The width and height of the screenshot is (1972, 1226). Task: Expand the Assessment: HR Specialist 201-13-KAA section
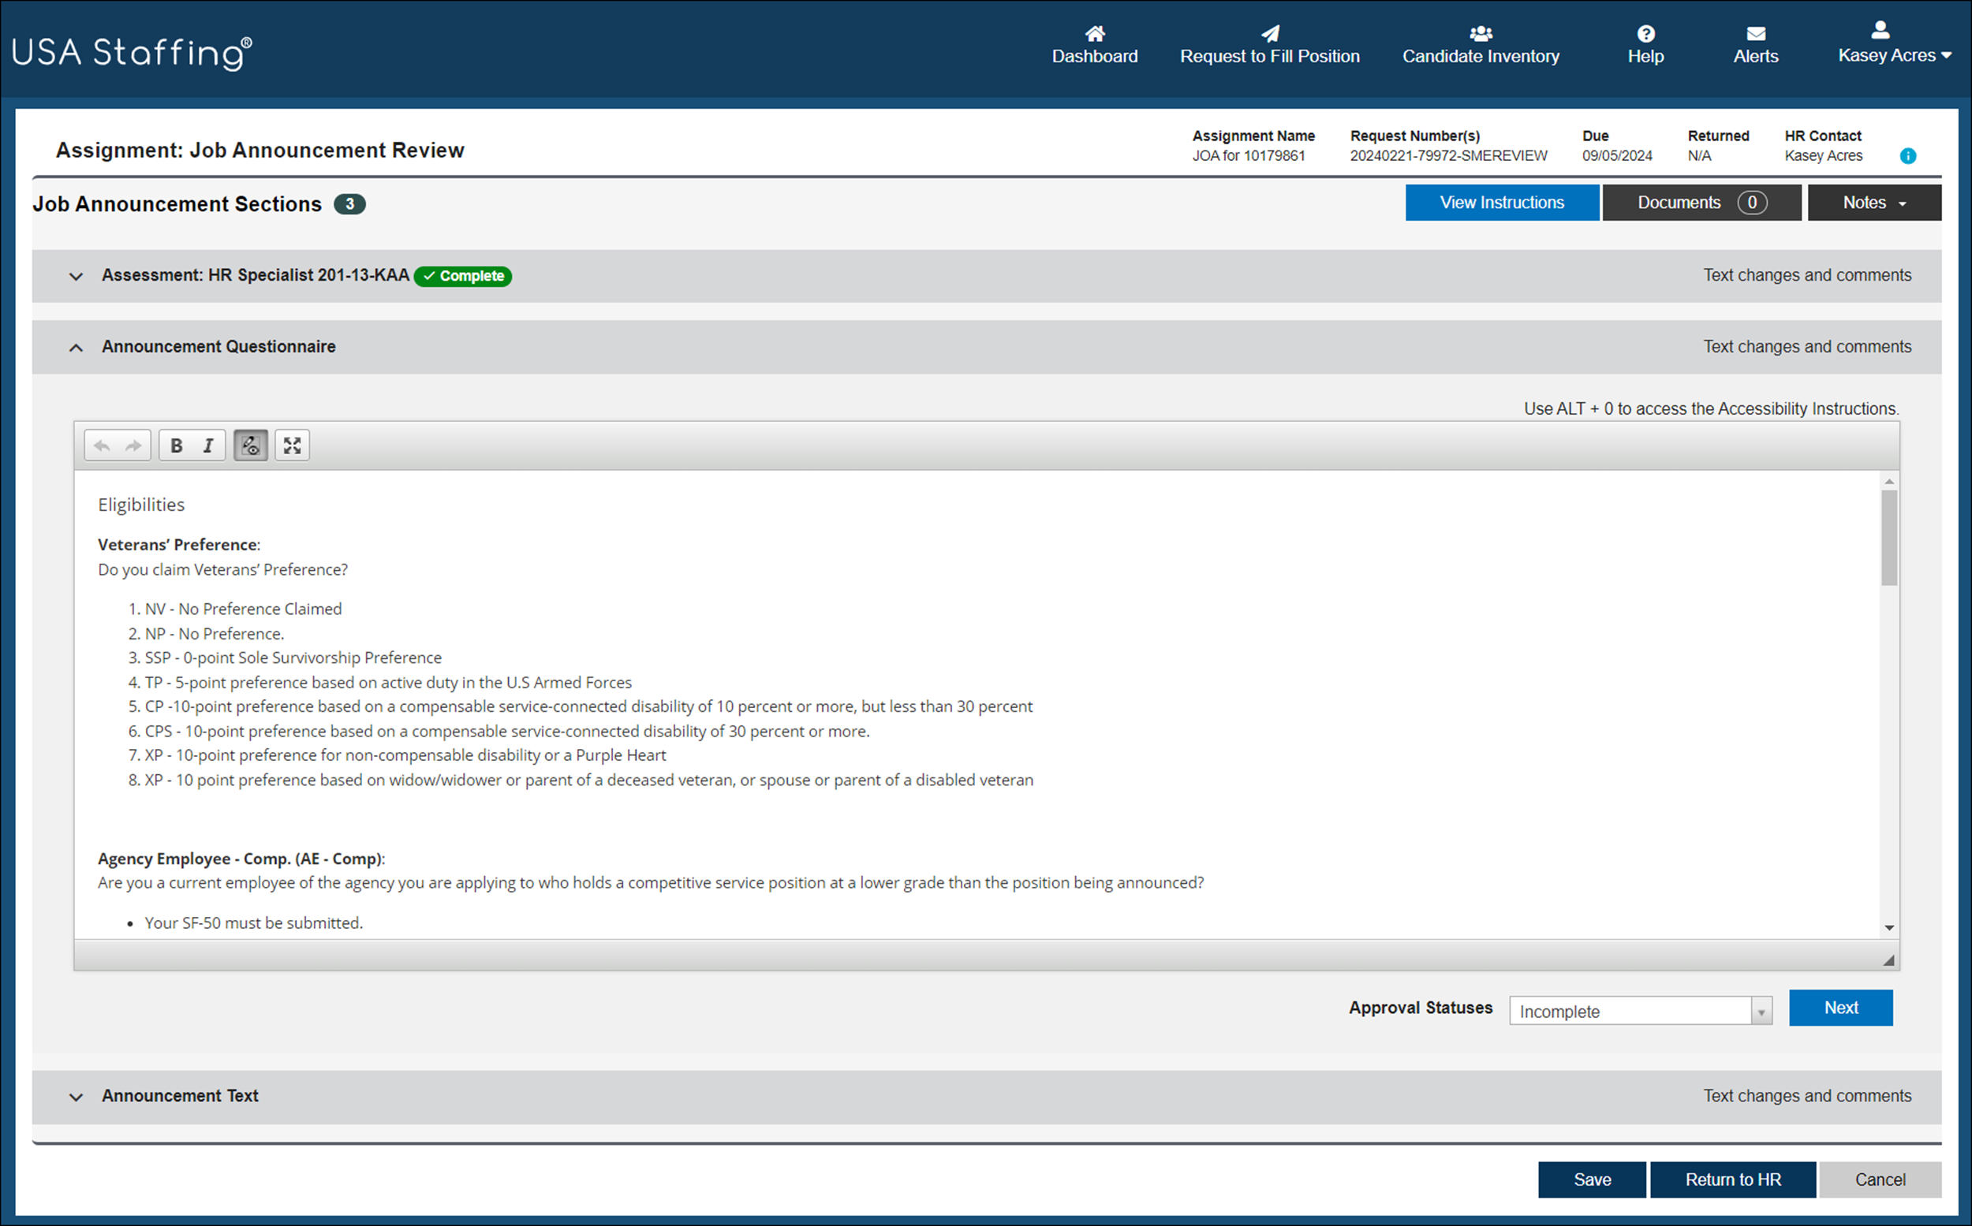tap(76, 276)
